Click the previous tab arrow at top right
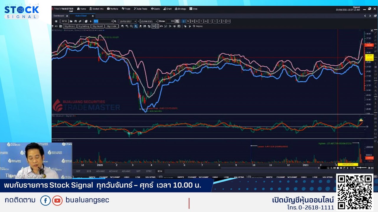378x212 pixels. point(365,16)
